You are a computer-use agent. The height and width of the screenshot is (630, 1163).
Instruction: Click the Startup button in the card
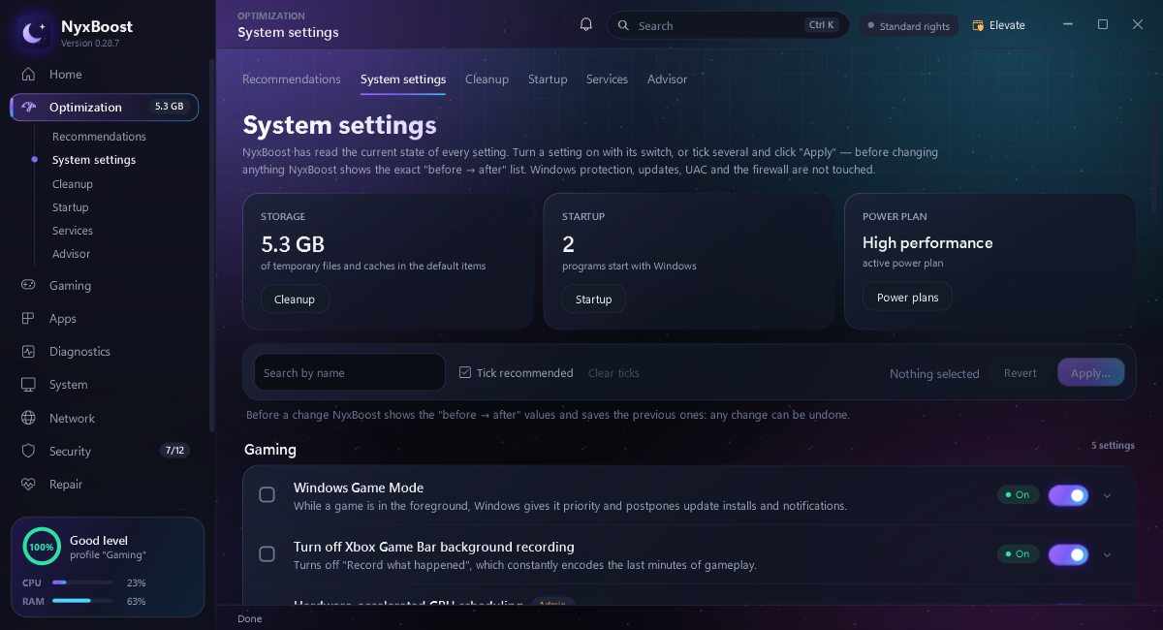click(x=593, y=299)
